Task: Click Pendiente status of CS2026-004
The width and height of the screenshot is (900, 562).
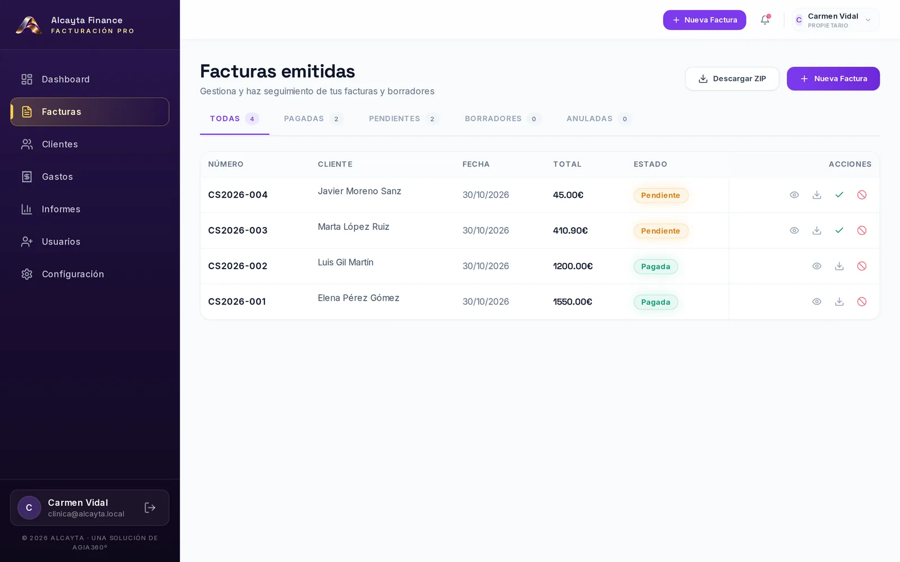Action: point(661,195)
